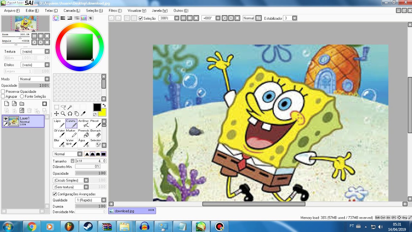The width and height of the screenshot is (412, 232).
Task: Enable the Agrupar checkbox
Action: coord(3,96)
